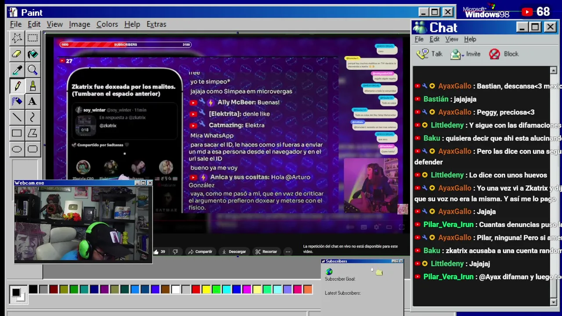Pick the Fill With Color bucket tool

[x=32, y=54]
